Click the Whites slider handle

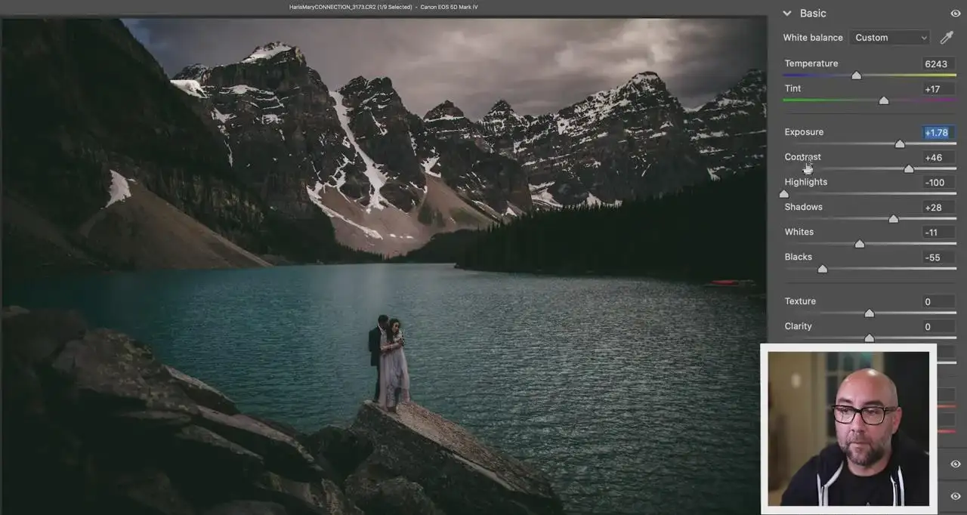point(860,244)
